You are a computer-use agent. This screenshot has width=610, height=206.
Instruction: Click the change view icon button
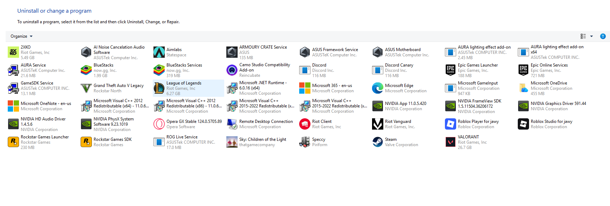(583, 36)
